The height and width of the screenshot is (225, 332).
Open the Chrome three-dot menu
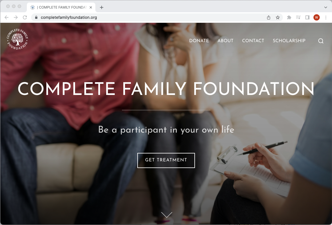(326, 18)
